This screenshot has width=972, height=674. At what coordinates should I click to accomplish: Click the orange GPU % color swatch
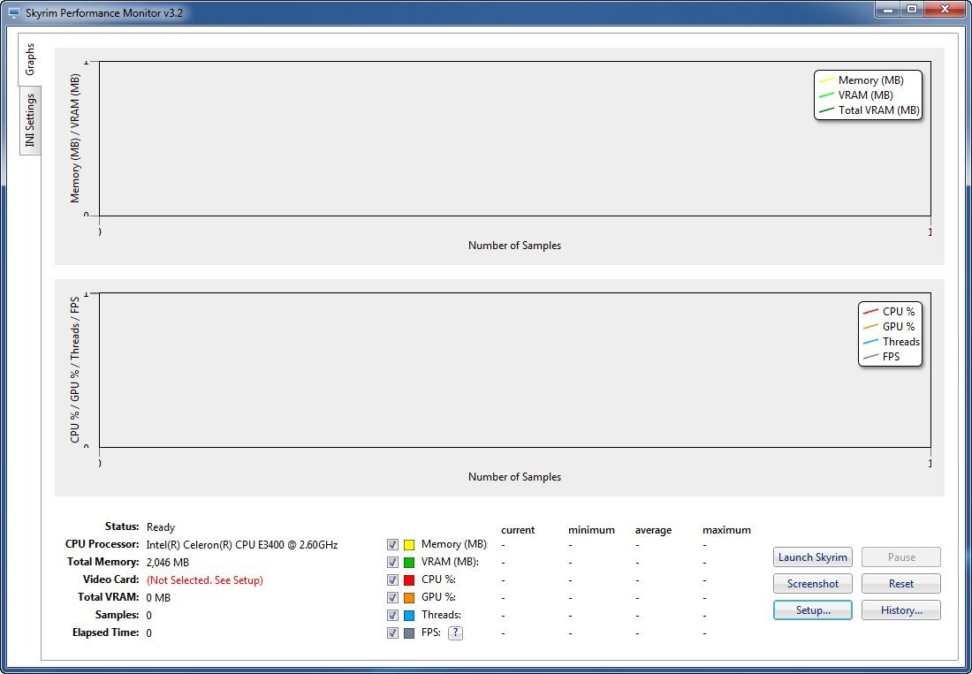tap(408, 598)
